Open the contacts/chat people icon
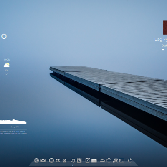This screenshot has height=167, width=167. coord(58,160)
